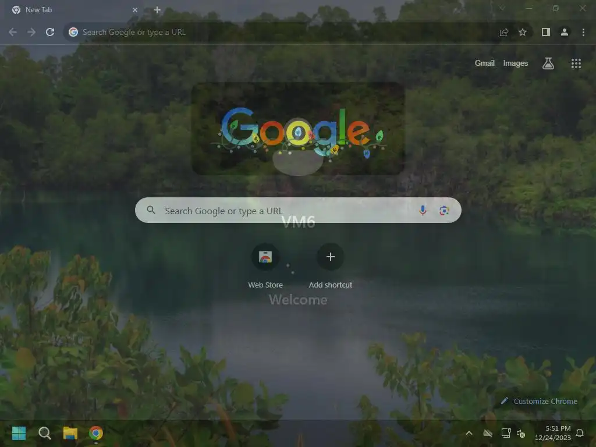
Task: Click the Google holiday doodle
Action: (x=298, y=129)
